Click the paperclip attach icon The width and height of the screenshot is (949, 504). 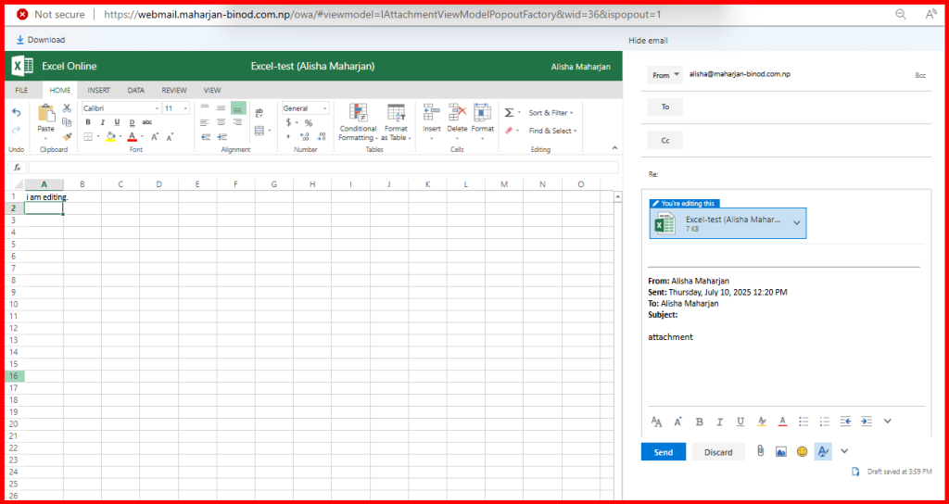point(759,451)
